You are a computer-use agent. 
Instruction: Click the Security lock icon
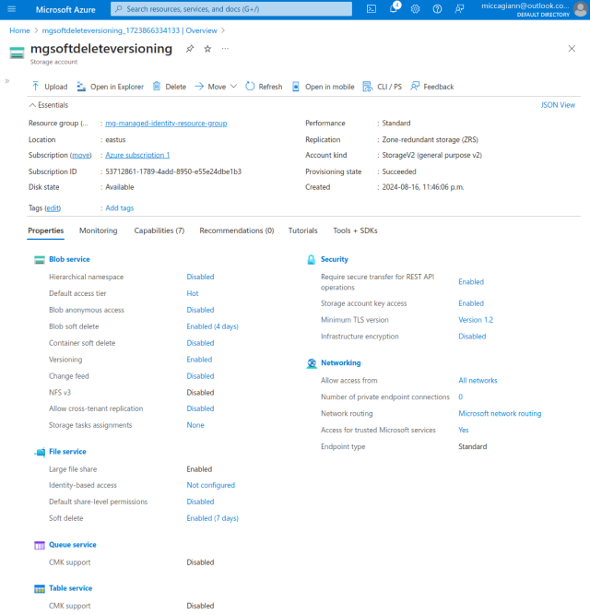point(312,260)
